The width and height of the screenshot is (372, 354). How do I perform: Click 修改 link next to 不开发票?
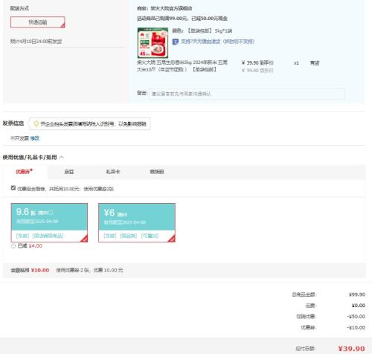pos(35,138)
